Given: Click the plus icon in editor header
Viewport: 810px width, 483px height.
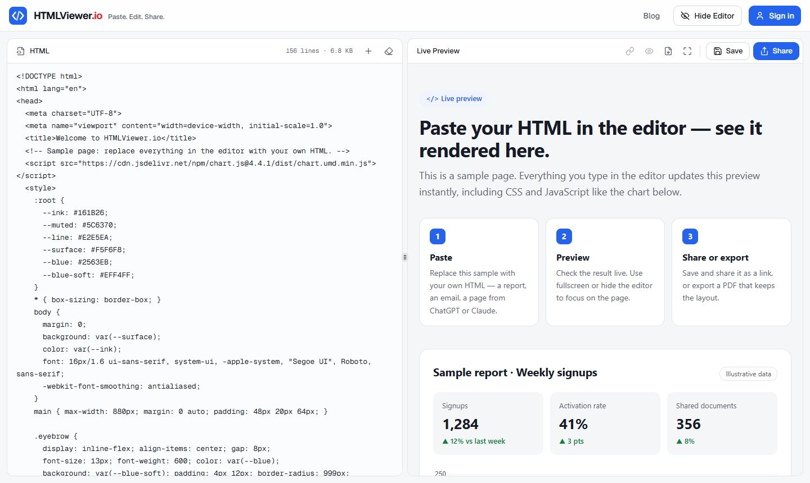Looking at the screenshot, I should tap(368, 51).
